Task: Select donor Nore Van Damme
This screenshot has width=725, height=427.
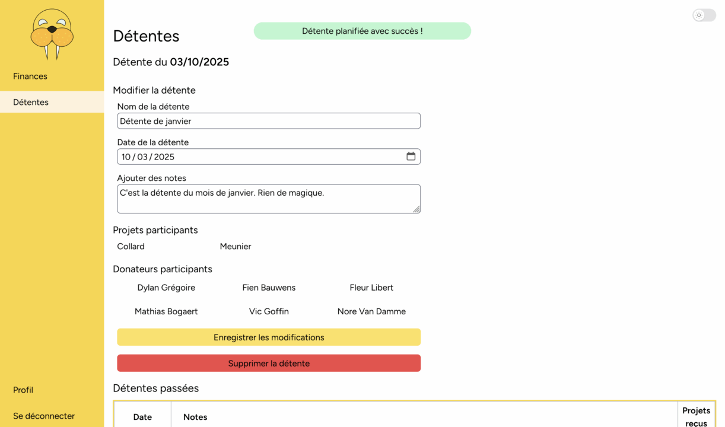Action: (x=371, y=311)
